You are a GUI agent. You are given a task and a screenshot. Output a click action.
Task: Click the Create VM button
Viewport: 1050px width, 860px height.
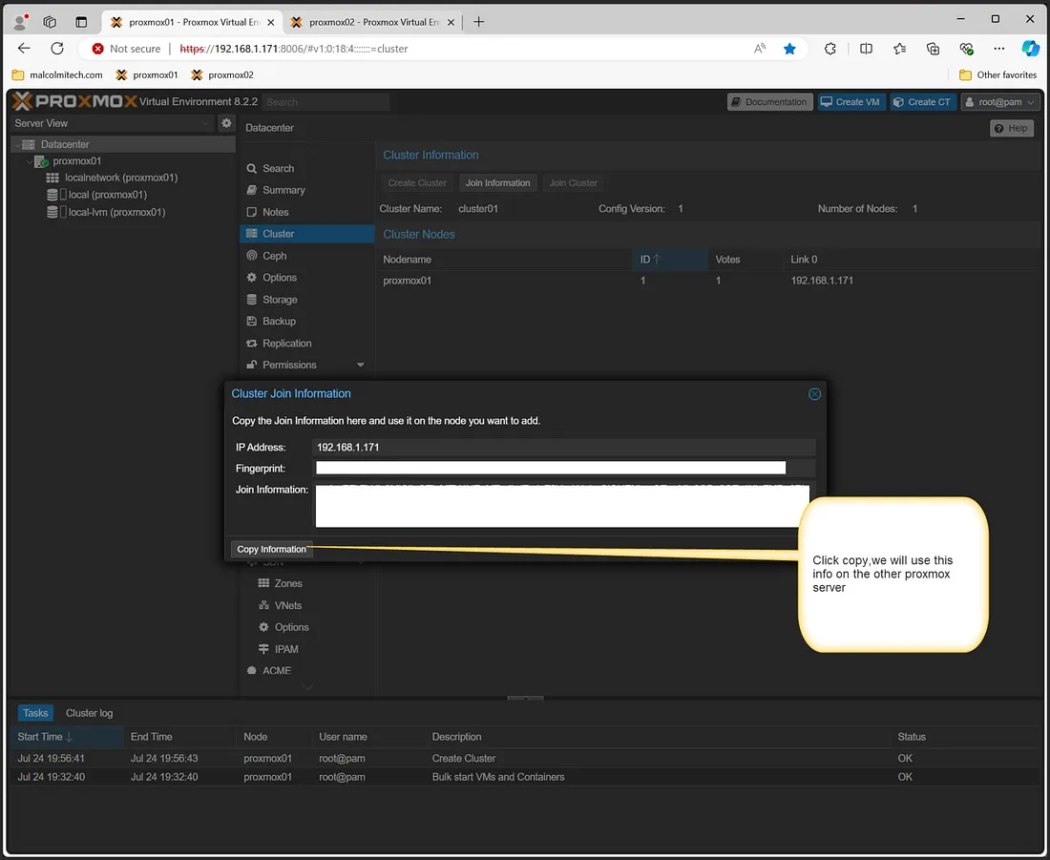click(x=850, y=101)
